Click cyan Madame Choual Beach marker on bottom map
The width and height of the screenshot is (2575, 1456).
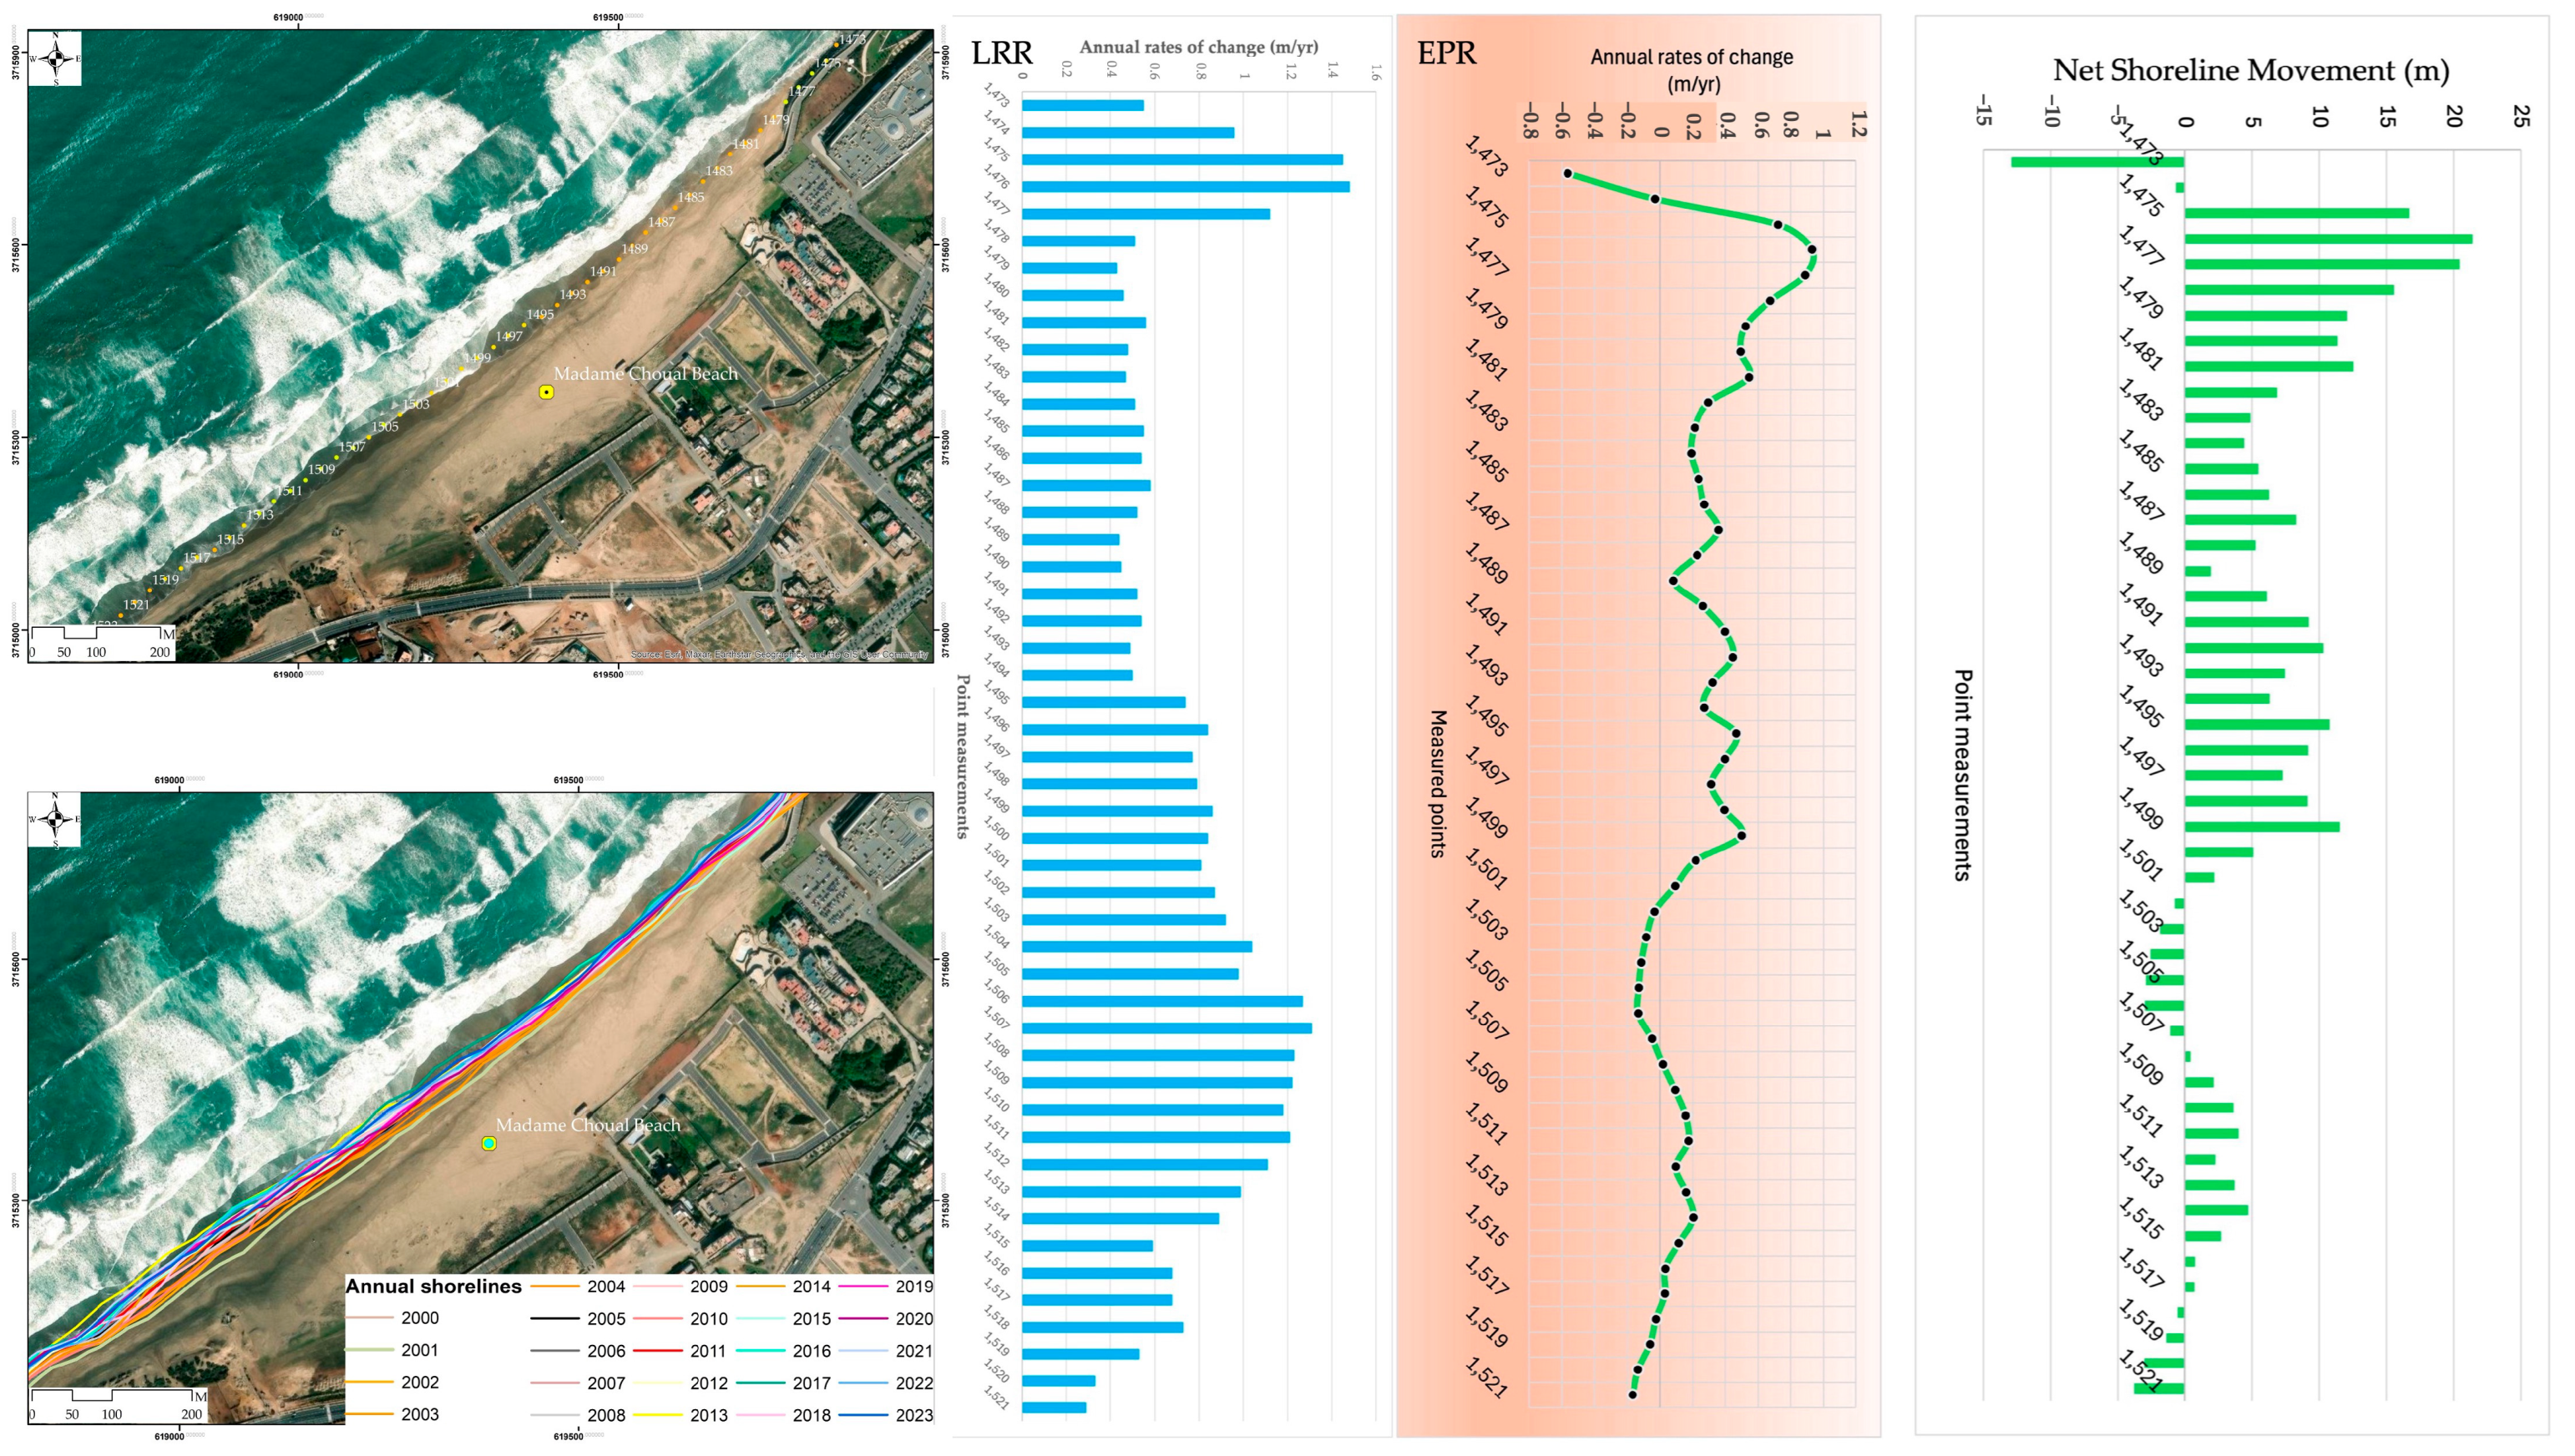pyautogui.click(x=489, y=1143)
